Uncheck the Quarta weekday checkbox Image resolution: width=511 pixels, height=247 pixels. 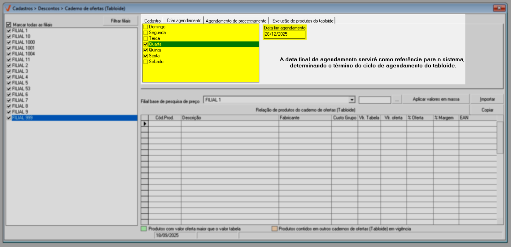146,44
